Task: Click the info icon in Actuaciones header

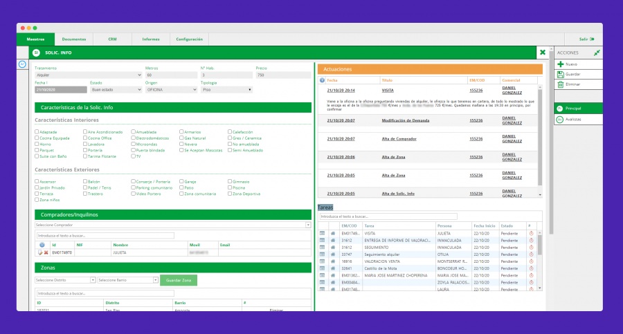Action: pos(322,80)
